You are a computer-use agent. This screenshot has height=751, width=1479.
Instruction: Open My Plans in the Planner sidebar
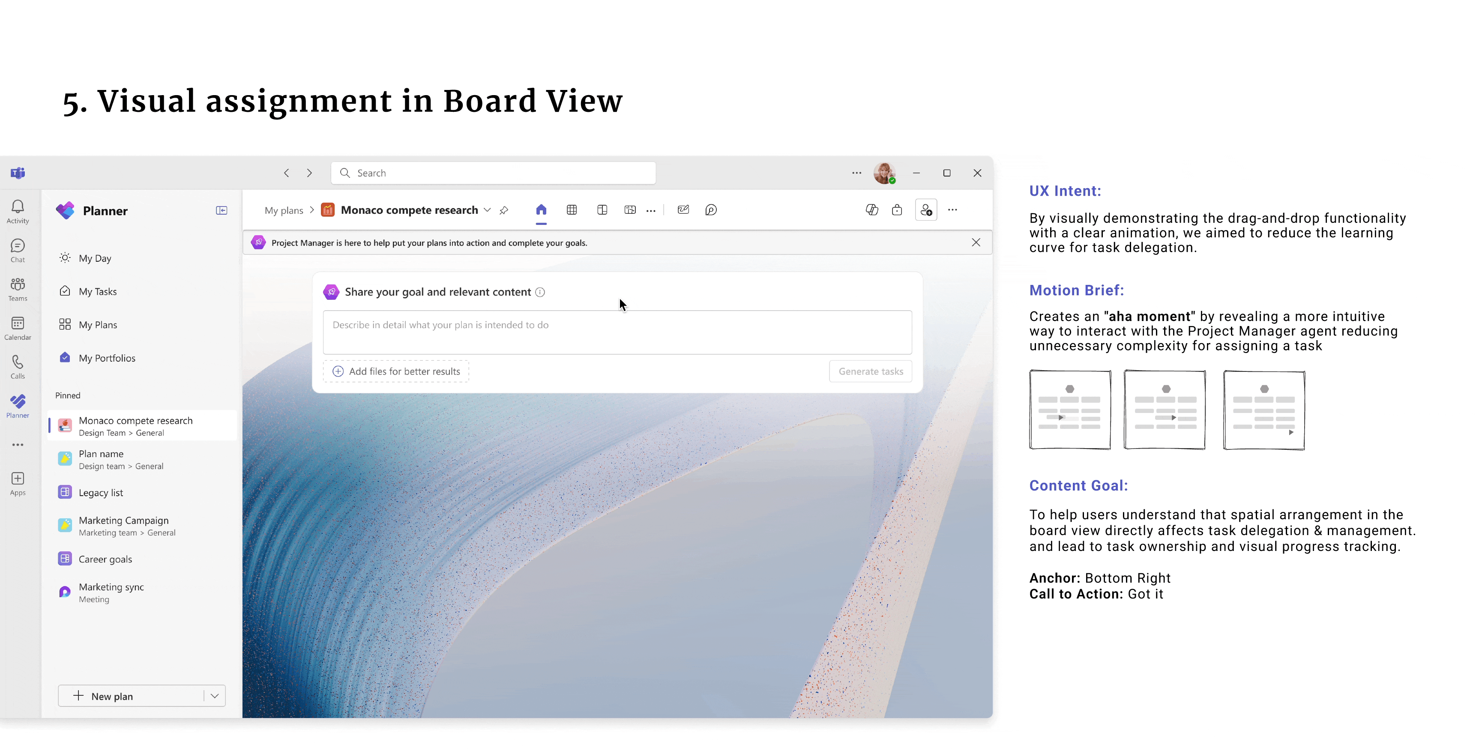(142, 325)
